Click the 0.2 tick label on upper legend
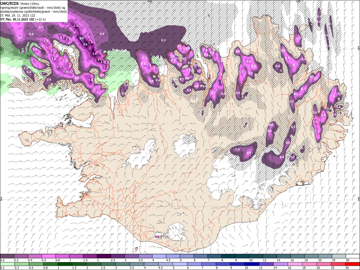This screenshot has width=360, height=270. [x=2, y=260]
